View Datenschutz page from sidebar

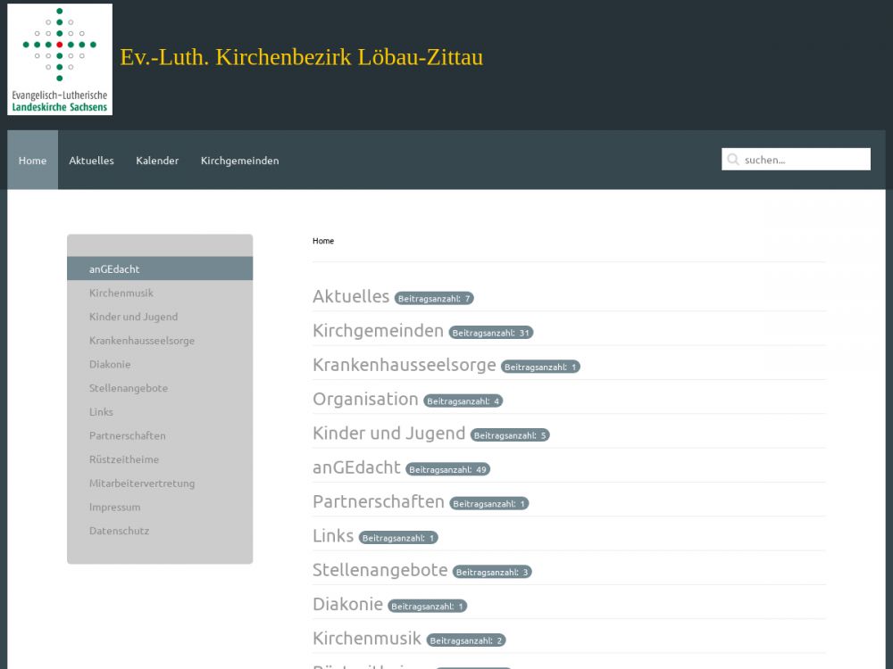pos(119,531)
